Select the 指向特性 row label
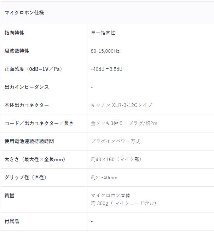Screen dimensions: 214x232 15,33
